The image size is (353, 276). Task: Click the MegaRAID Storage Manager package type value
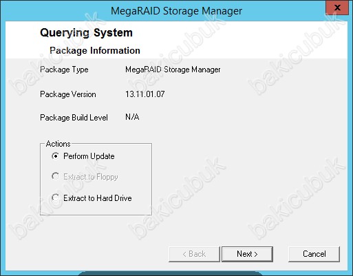[173, 70]
